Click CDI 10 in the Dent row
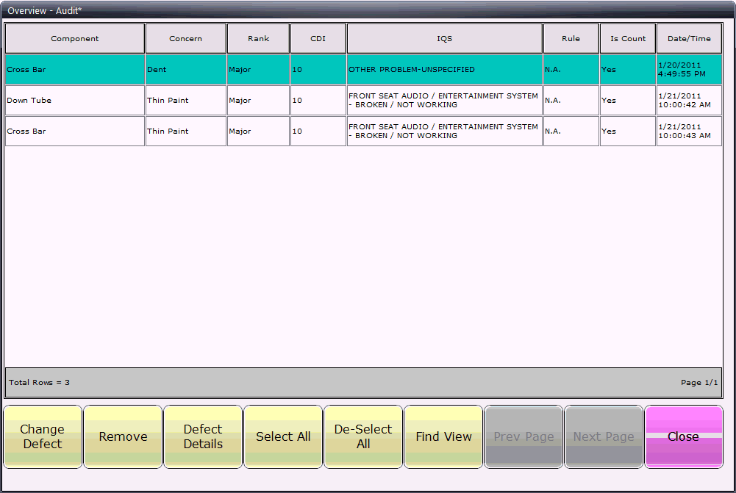The image size is (736, 493). (x=318, y=69)
